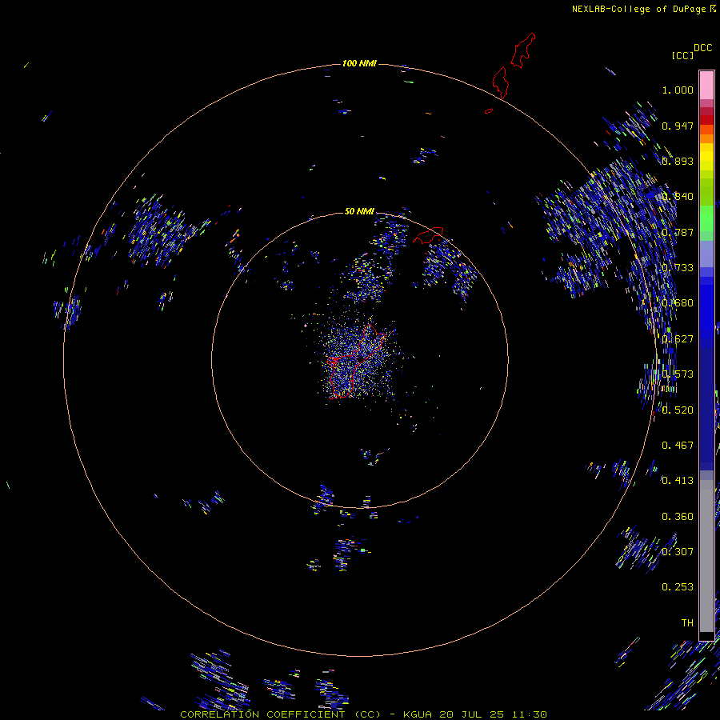Select the 0.573 scale value
Image resolution: width=720 pixels, height=720 pixels.
pos(678,374)
